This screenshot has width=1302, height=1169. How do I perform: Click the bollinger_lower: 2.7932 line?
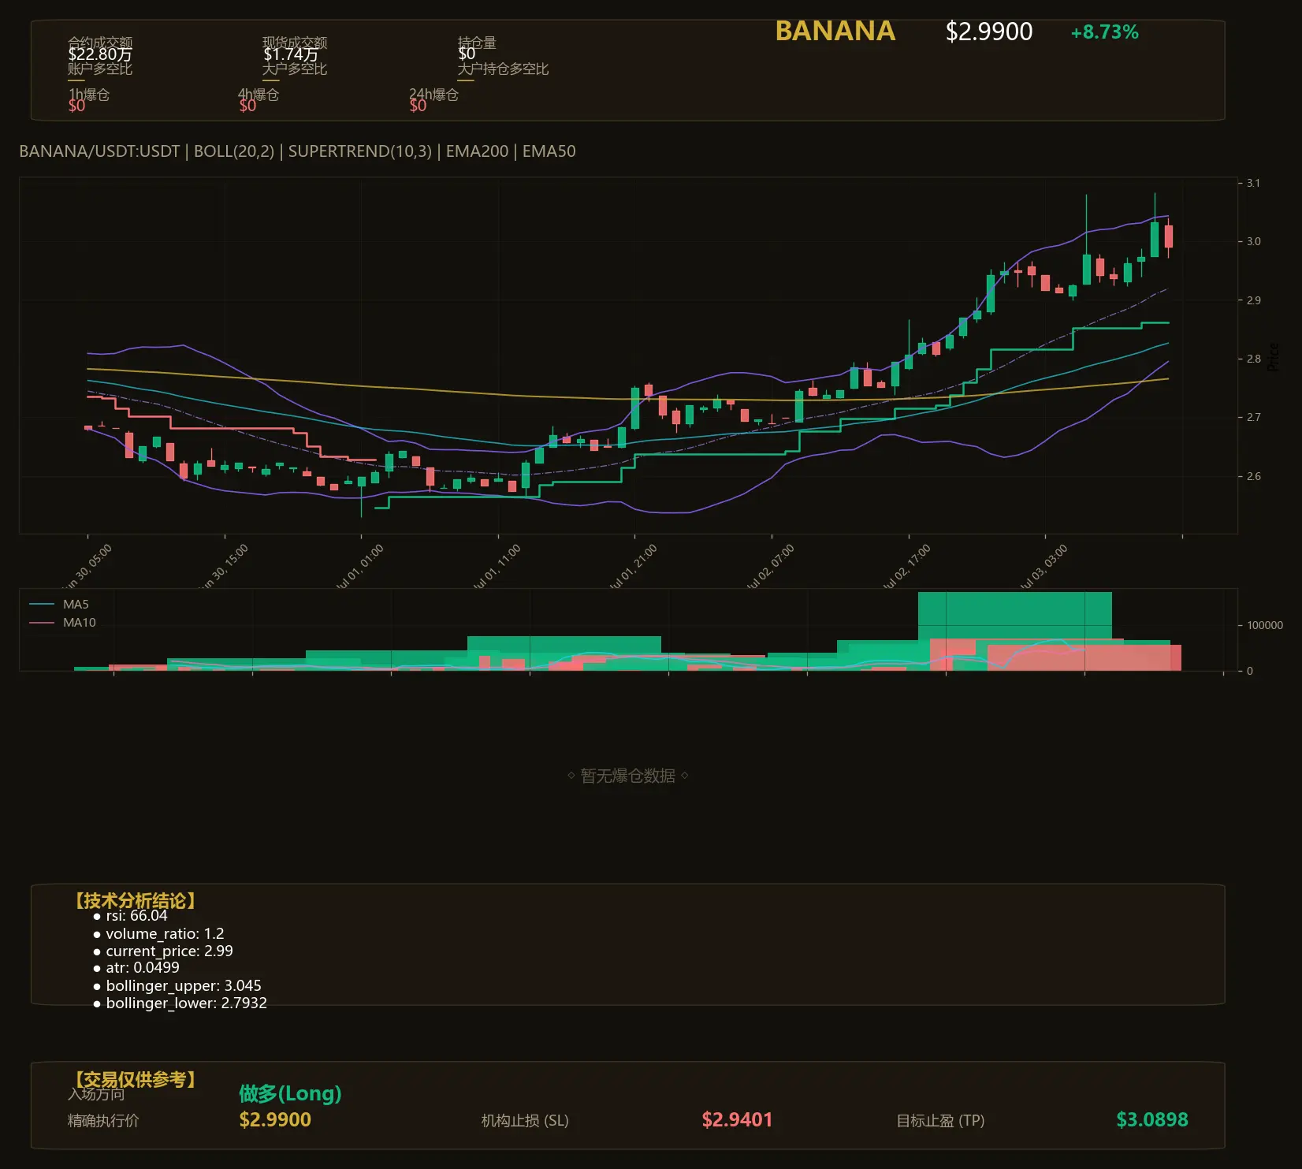[x=186, y=1003]
